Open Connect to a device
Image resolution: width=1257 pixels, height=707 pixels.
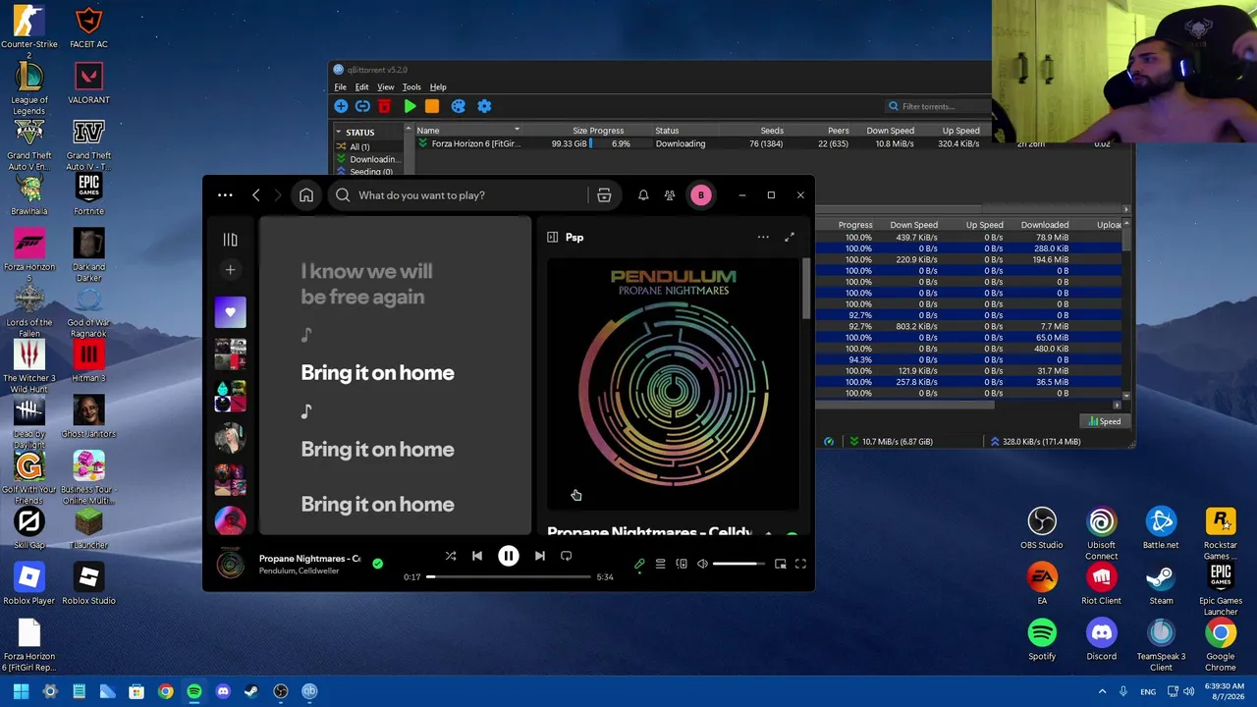click(x=682, y=564)
